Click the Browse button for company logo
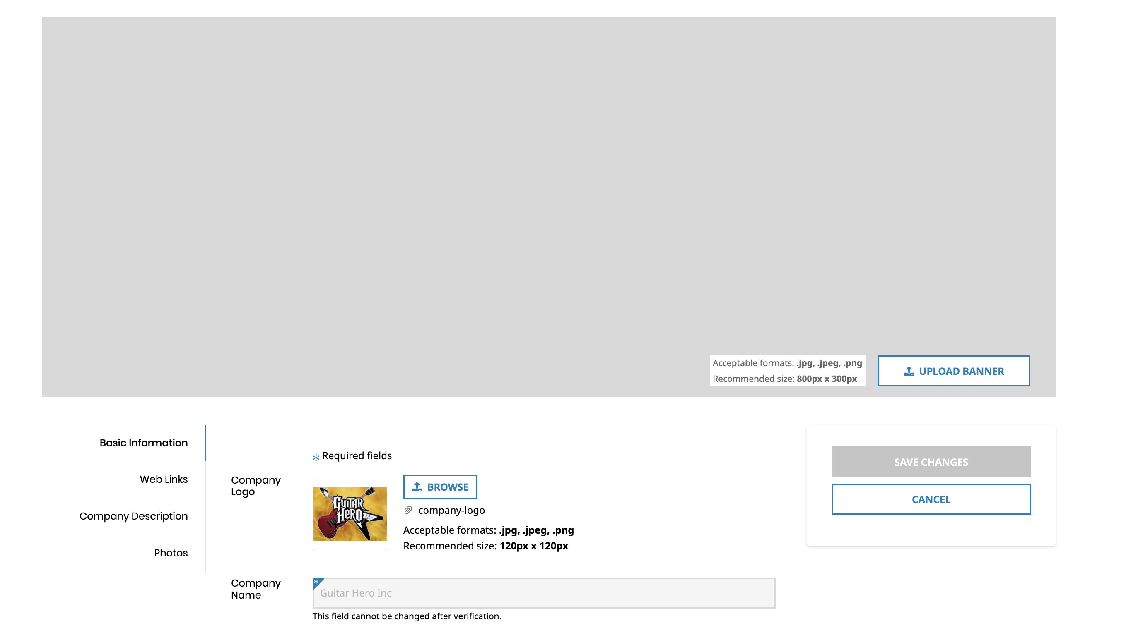1138x628 pixels. pos(440,487)
